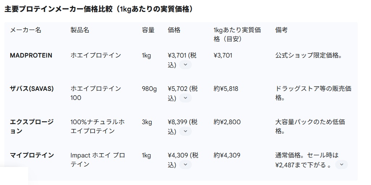The width and height of the screenshot is (371, 185).
Task: Click the エクスプロージョン maker name
Action: coord(31,126)
